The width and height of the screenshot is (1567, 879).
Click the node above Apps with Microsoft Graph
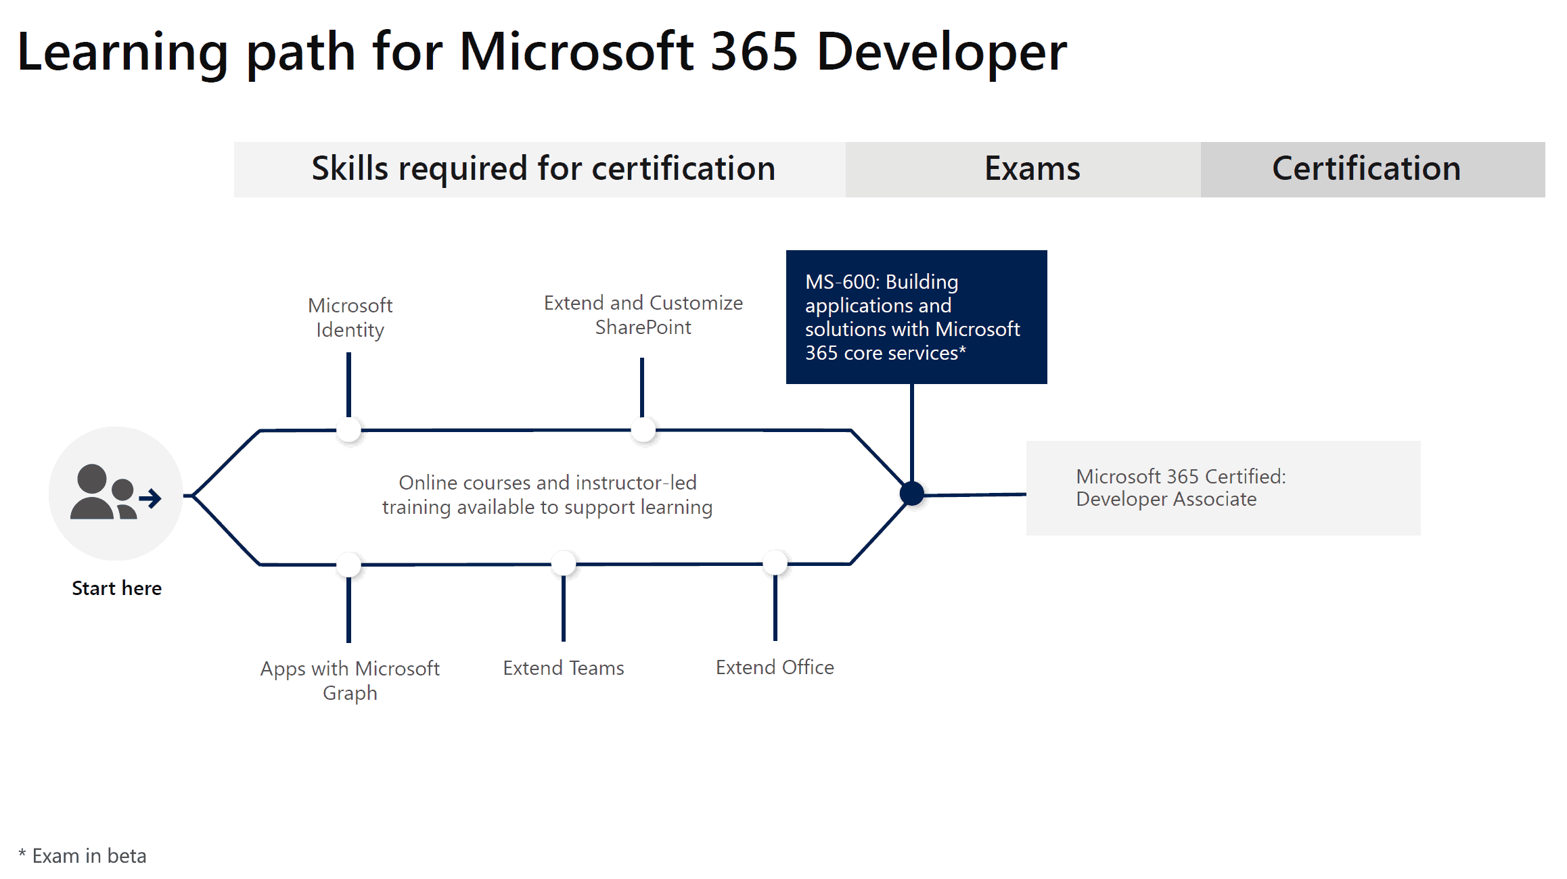(x=348, y=564)
